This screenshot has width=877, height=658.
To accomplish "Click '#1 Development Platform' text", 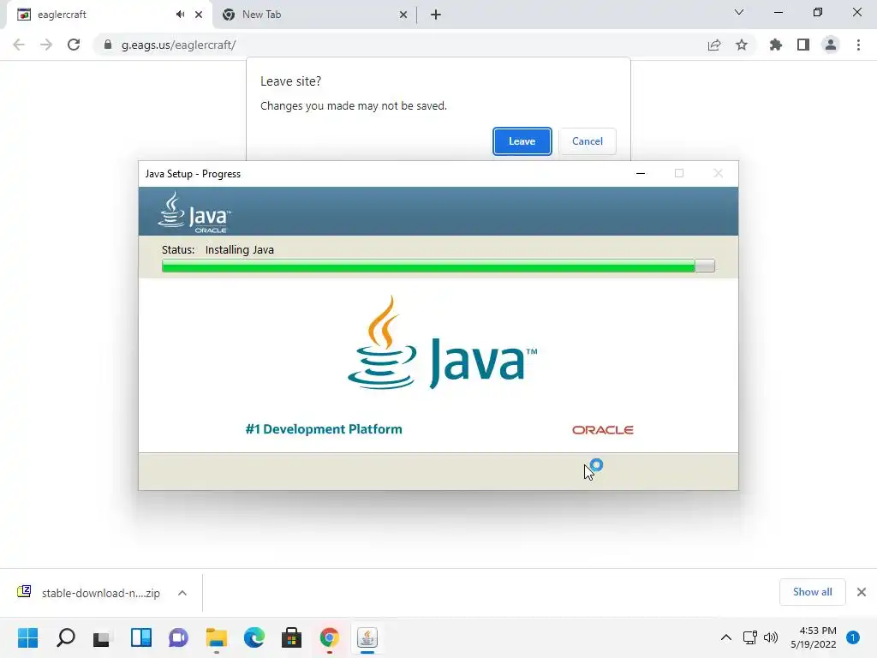I will 324,429.
